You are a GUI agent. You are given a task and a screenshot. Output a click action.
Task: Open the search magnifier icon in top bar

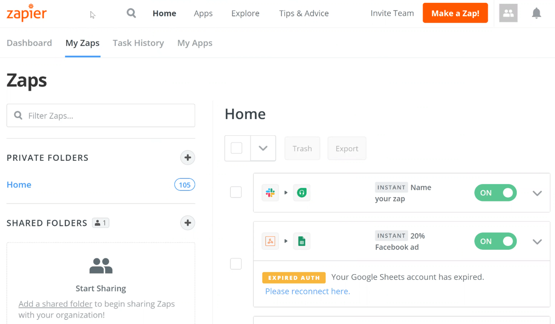131,13
